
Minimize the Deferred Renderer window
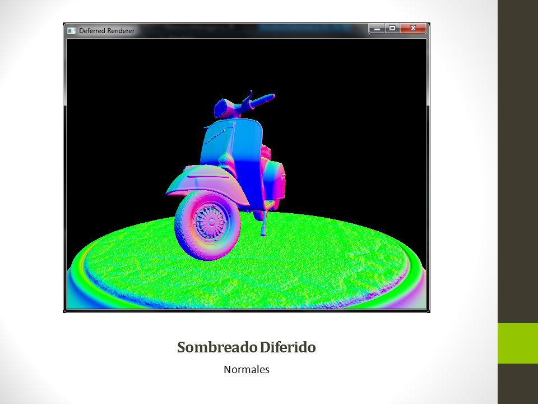[377, 29]
